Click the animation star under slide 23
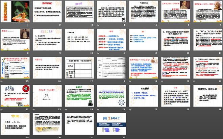 click(33, 110)
